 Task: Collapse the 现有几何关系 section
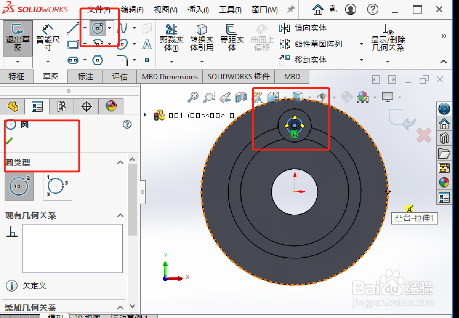click(120, 216)
